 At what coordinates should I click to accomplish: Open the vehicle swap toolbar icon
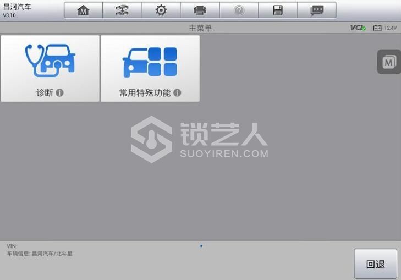pyautogui.click(x=122, y=10)
